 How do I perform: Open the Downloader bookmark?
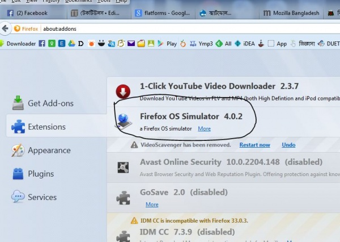point(18,44)
